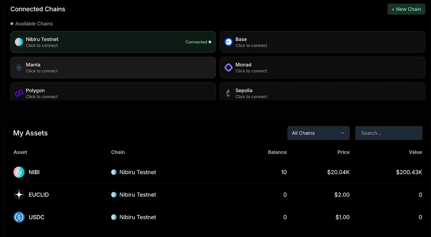
Task: Click the NIBI asset icon
Action: tap(19, 172)
